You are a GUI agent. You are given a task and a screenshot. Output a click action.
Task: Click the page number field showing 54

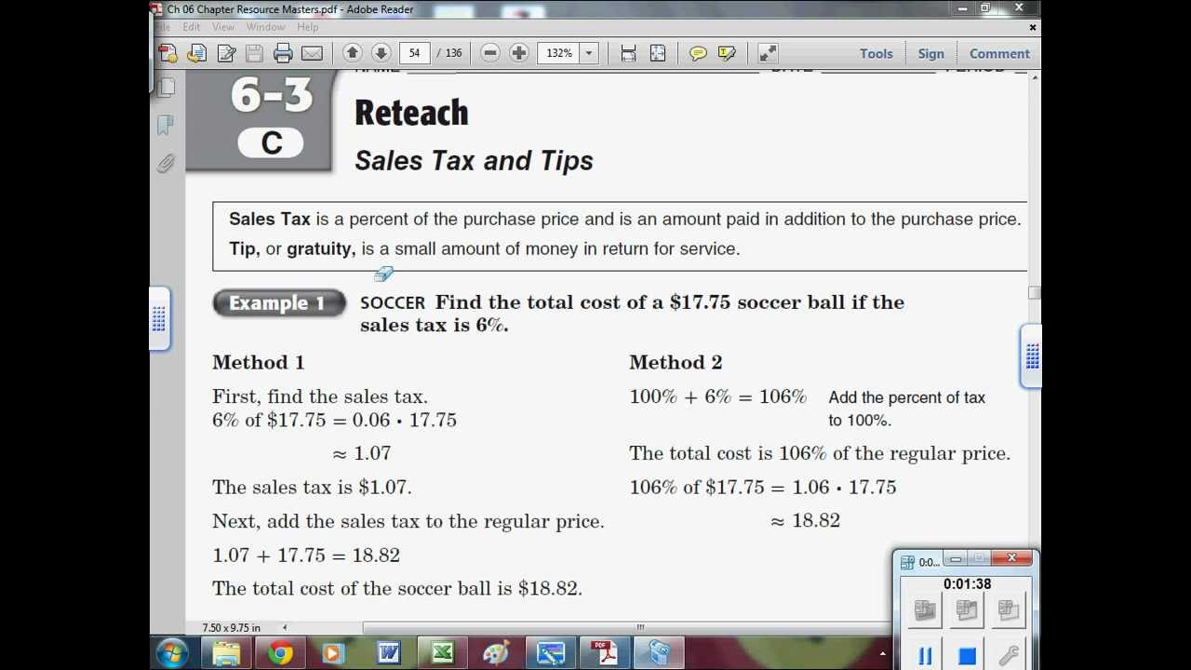414,53
